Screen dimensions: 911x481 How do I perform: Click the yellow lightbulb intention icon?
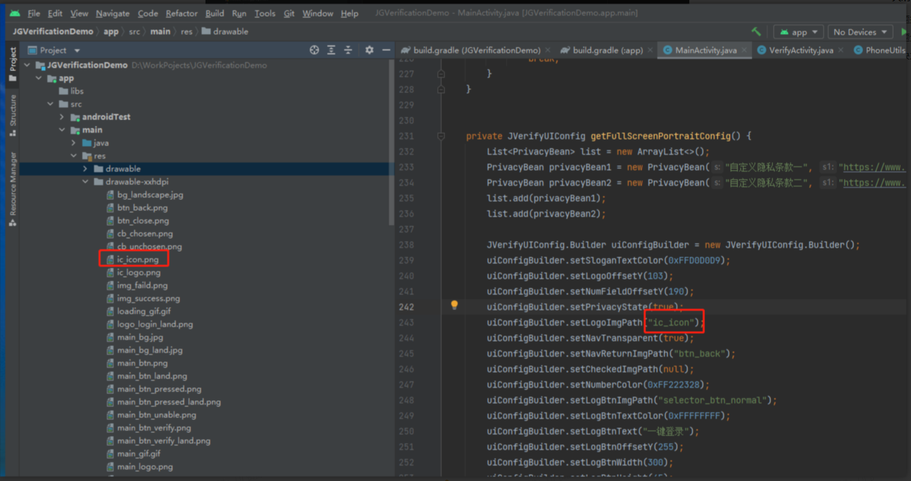(454, 306)
